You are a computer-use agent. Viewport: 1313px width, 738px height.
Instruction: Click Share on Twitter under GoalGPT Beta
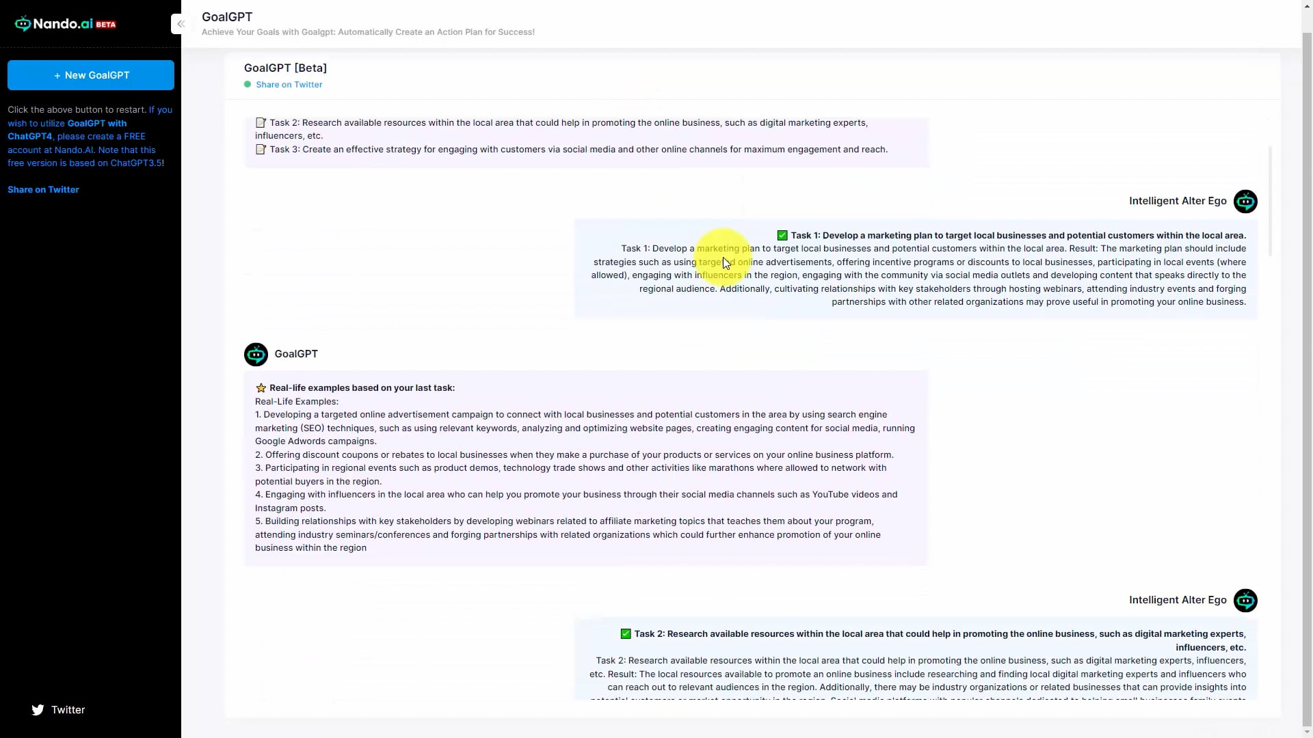[289, 85]
